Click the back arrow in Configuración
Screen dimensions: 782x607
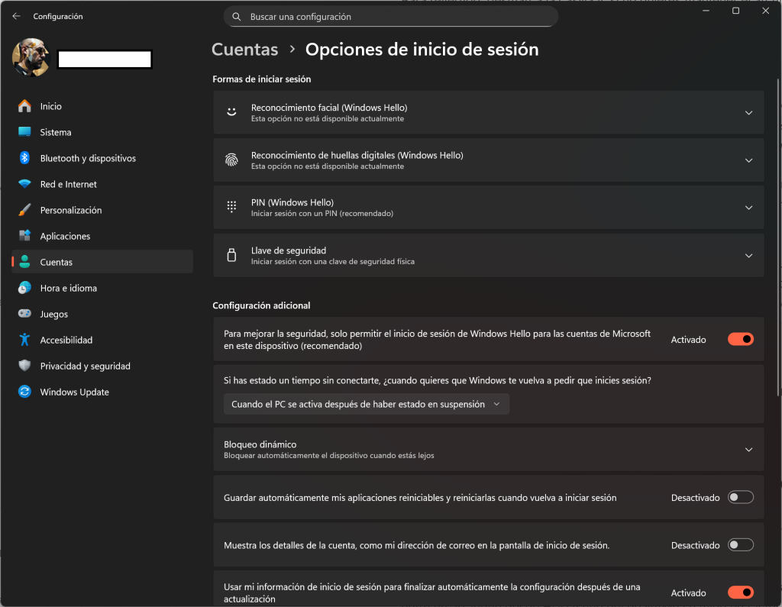(x=16, y=16)
